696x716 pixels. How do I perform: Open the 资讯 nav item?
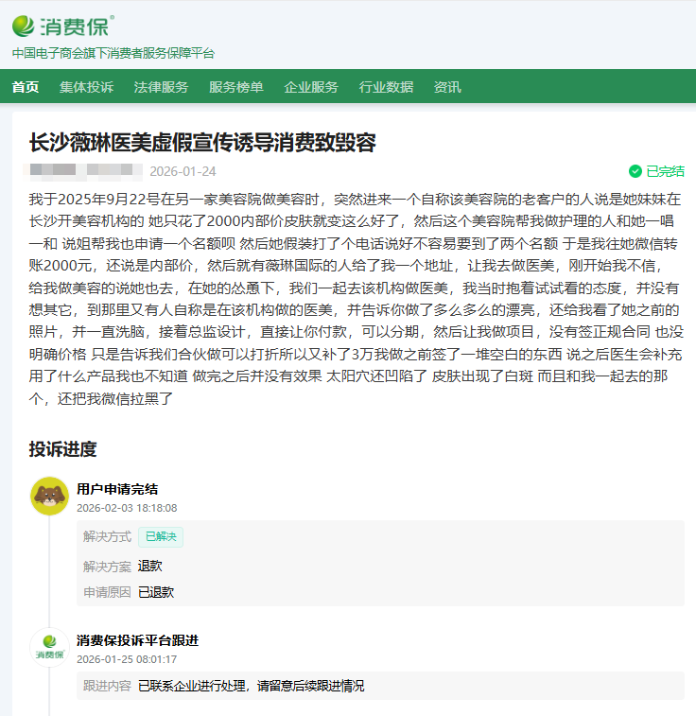(447, 87)
